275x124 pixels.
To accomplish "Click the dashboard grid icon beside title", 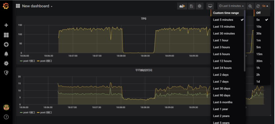I will 18,6.
